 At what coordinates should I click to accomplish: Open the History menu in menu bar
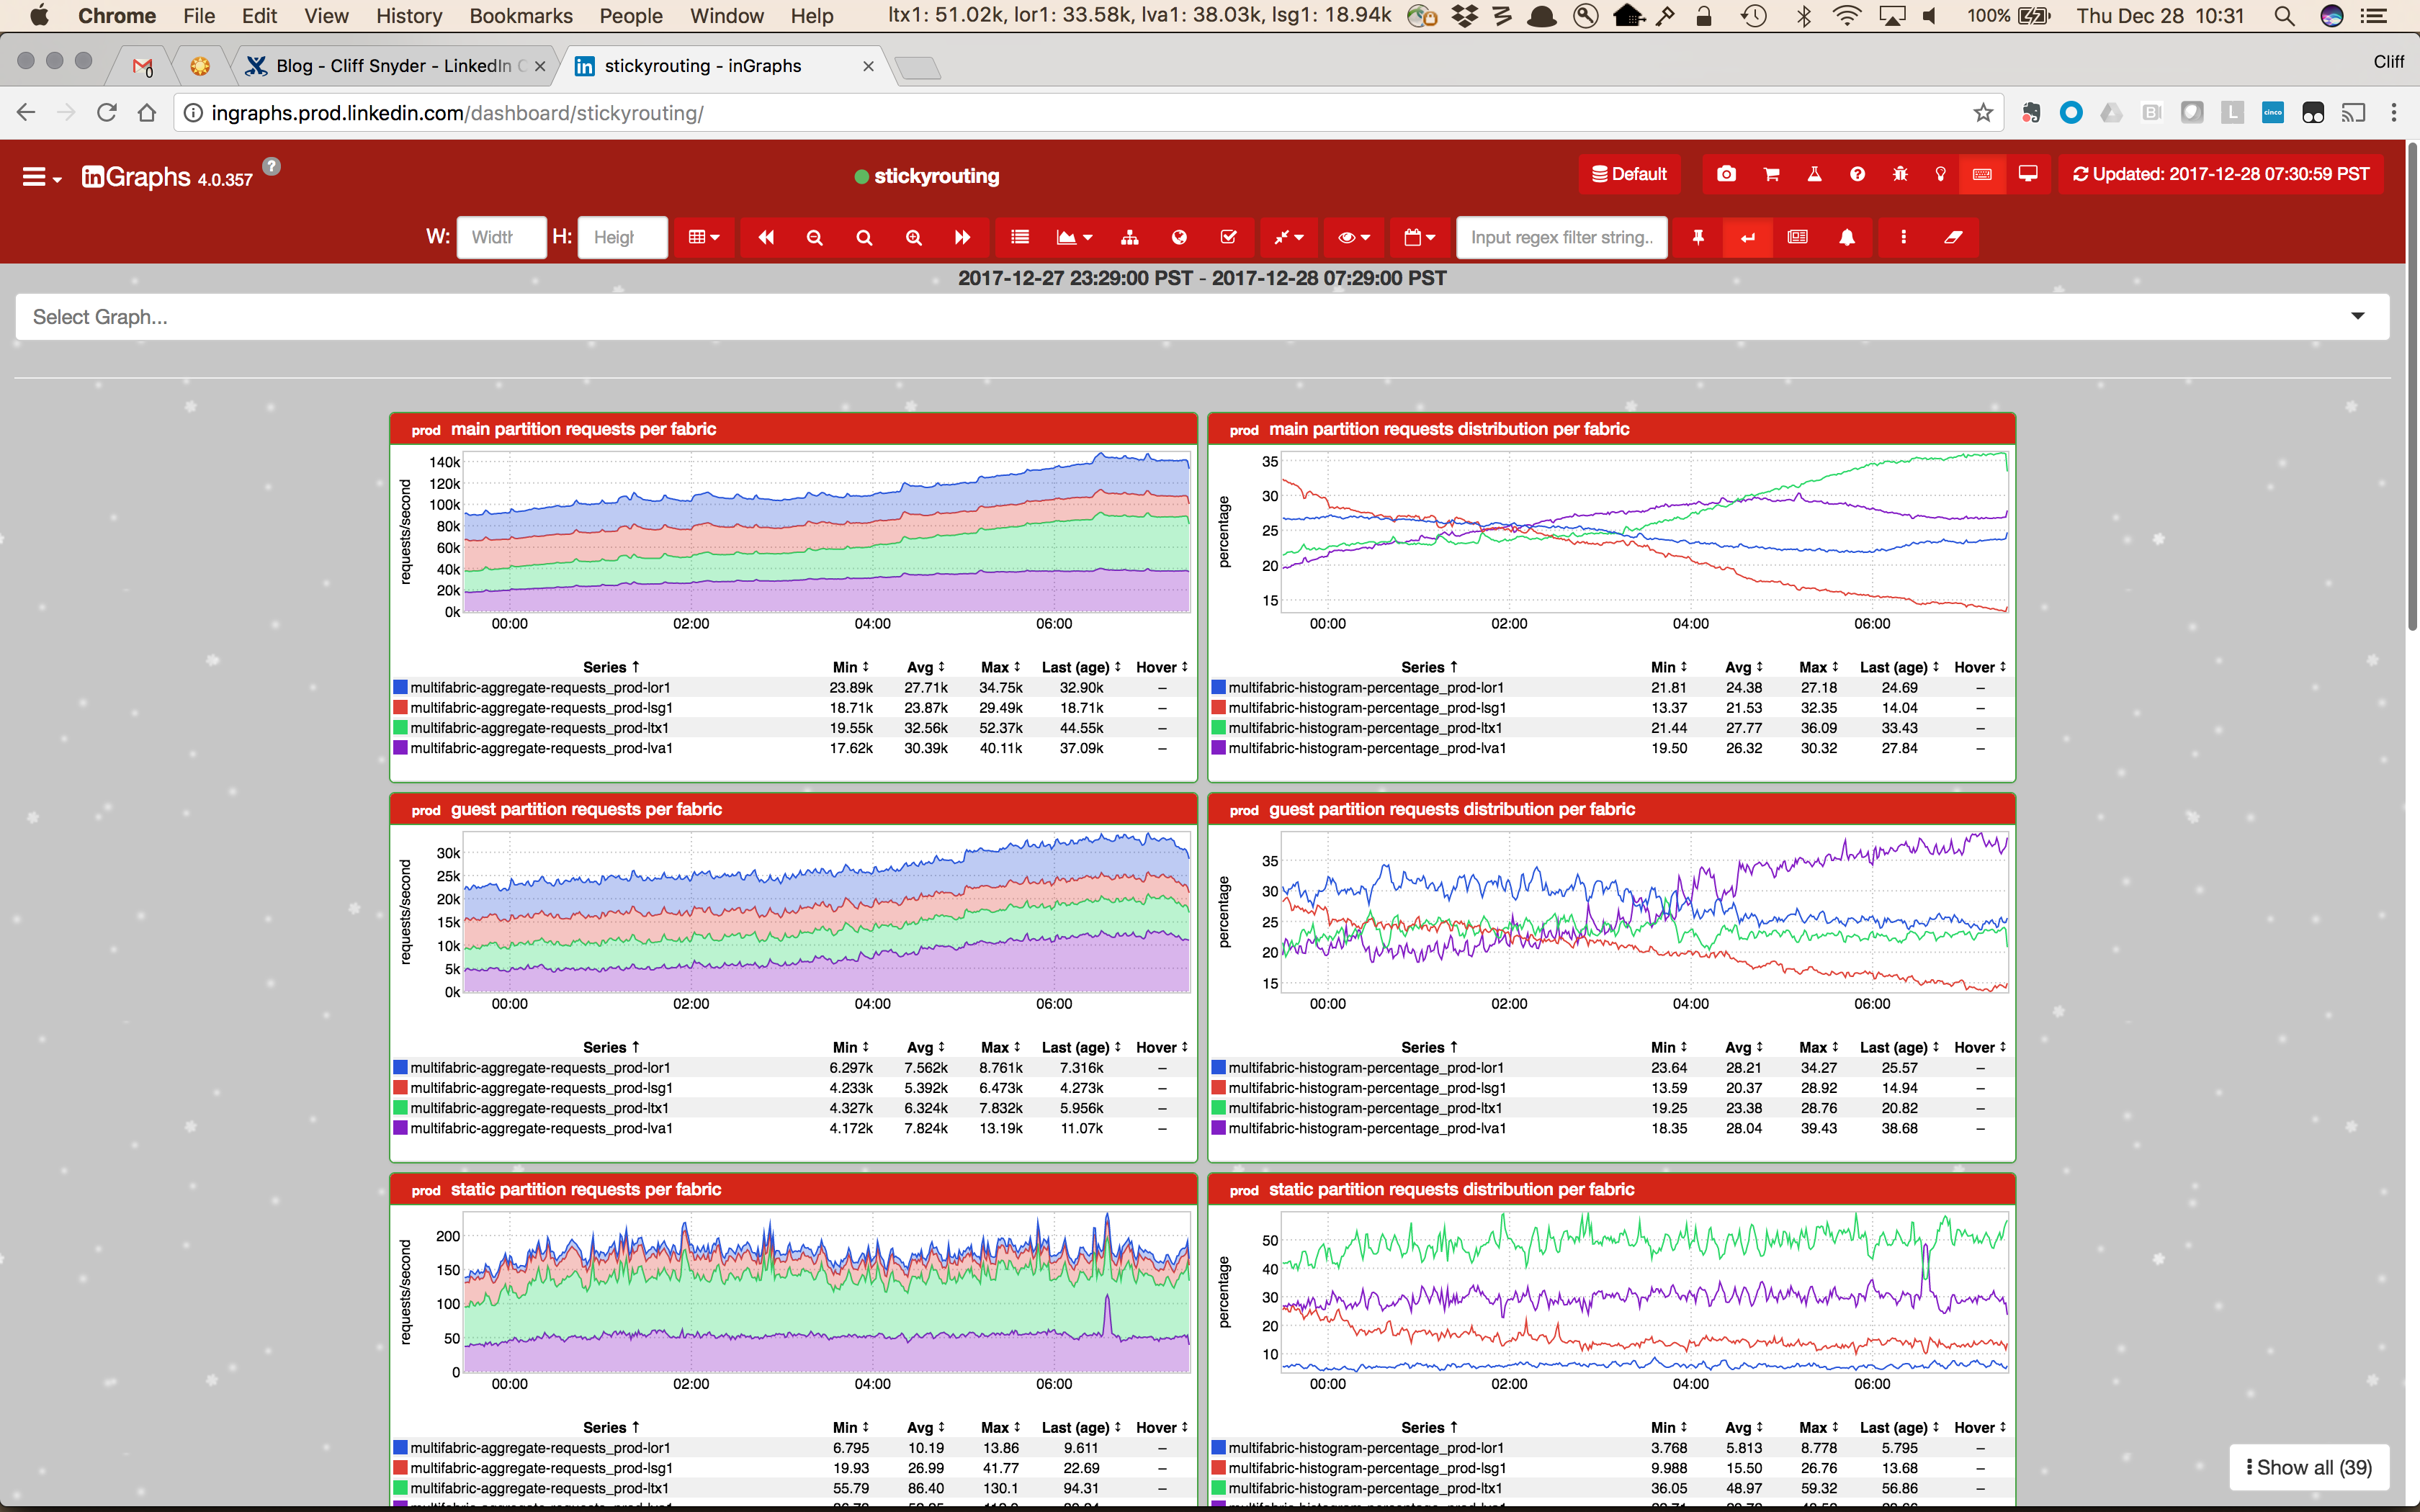point(408,16)
